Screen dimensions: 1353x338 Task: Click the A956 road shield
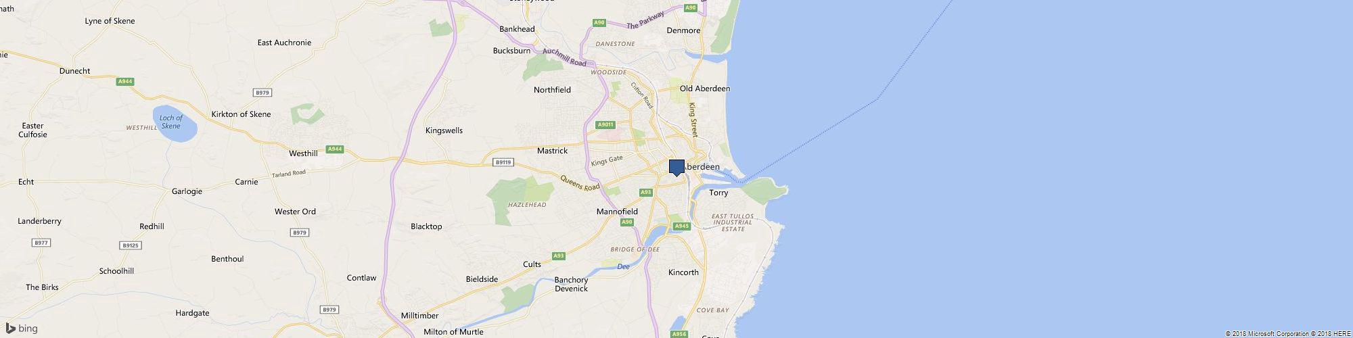coord(679,334)
